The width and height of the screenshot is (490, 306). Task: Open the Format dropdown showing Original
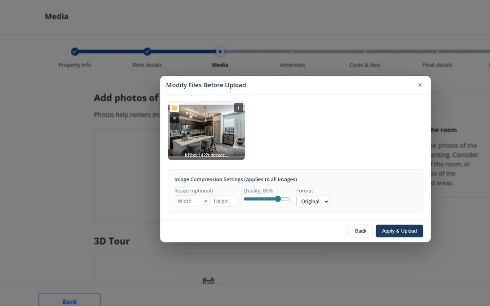coord(313,201)
